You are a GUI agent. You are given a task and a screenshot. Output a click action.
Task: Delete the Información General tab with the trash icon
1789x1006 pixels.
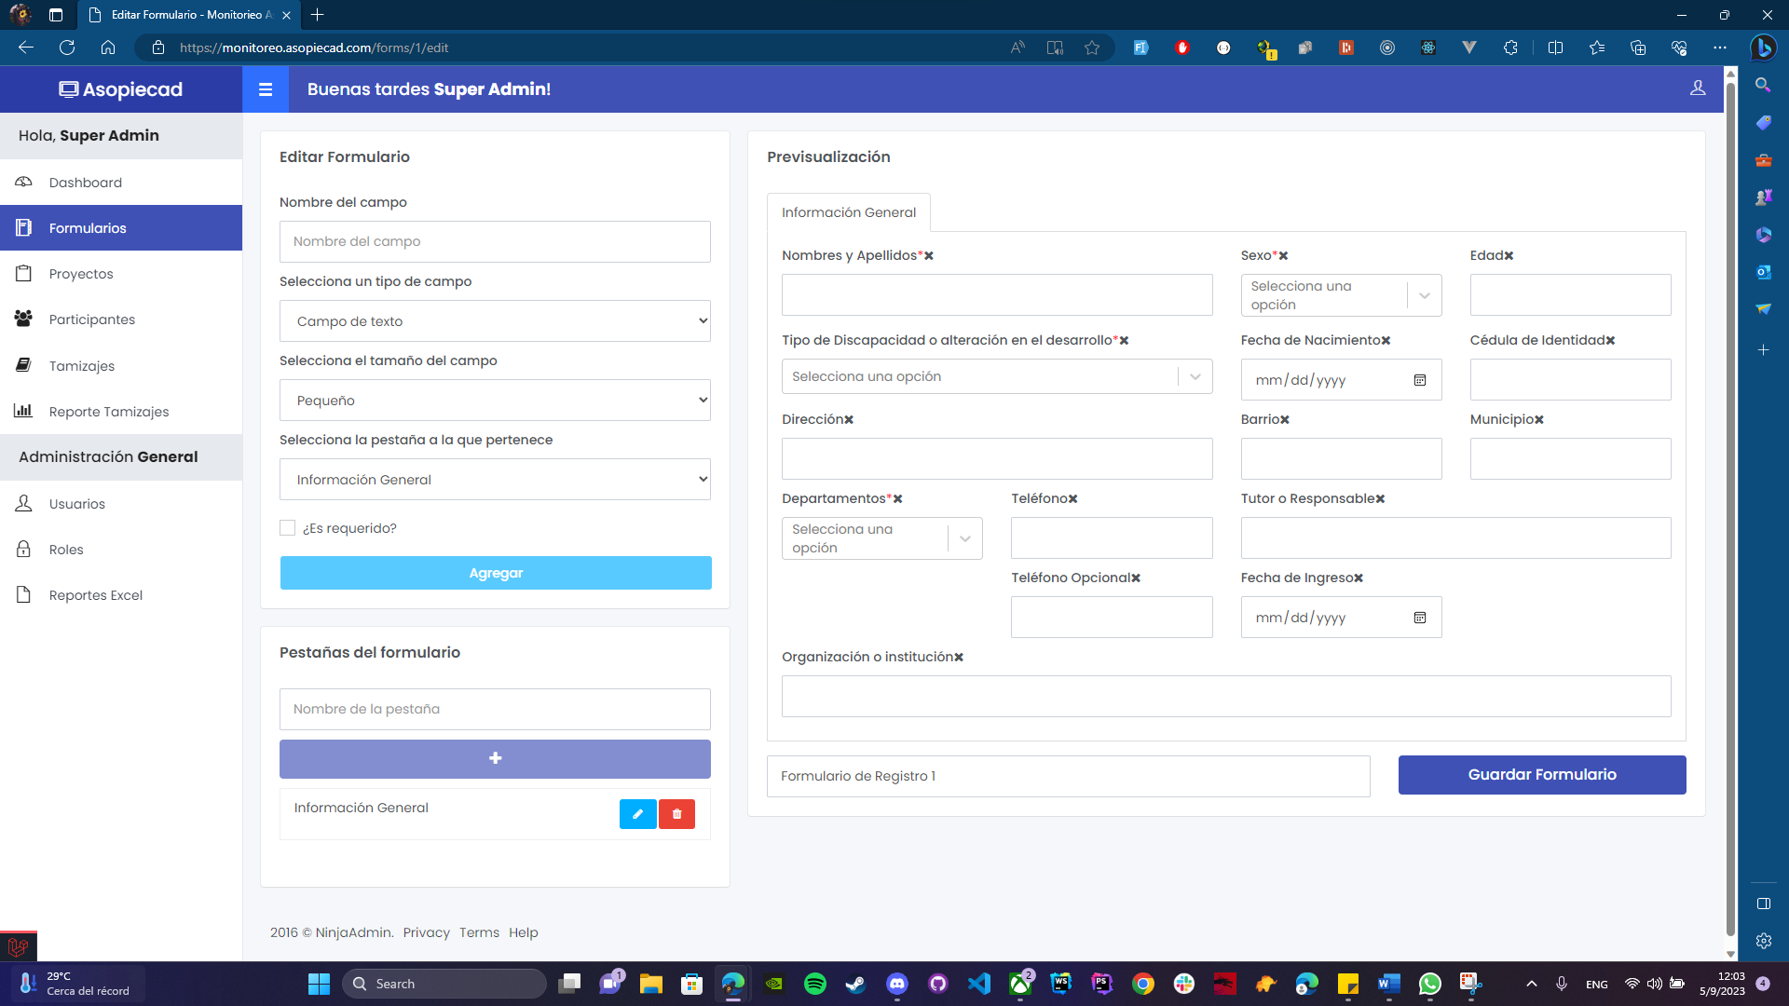coord(676,814)
